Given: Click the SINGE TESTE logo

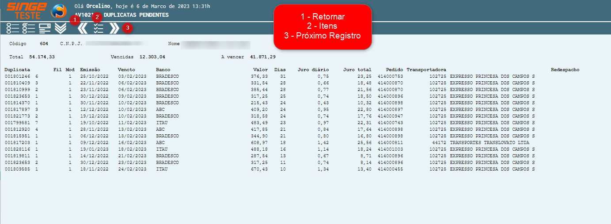Looking at the screenshot, I should pos(27,11).
